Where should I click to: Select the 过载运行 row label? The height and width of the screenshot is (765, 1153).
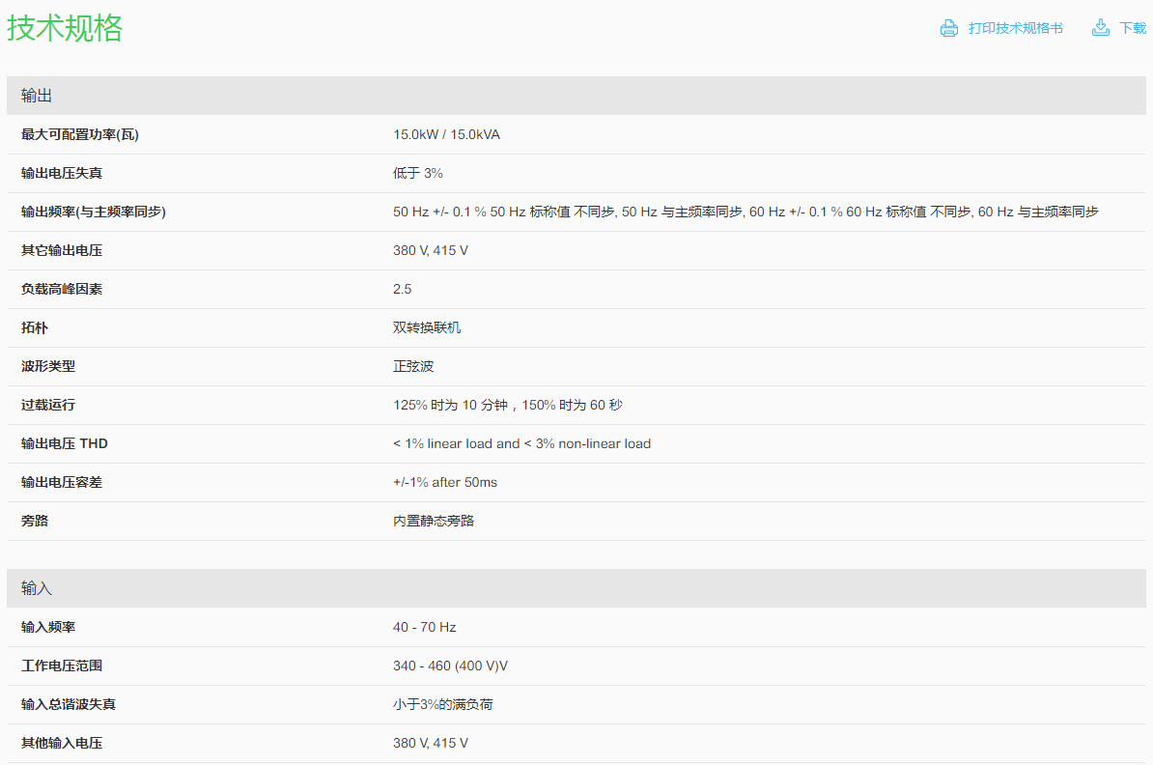[x=48, y=405]
